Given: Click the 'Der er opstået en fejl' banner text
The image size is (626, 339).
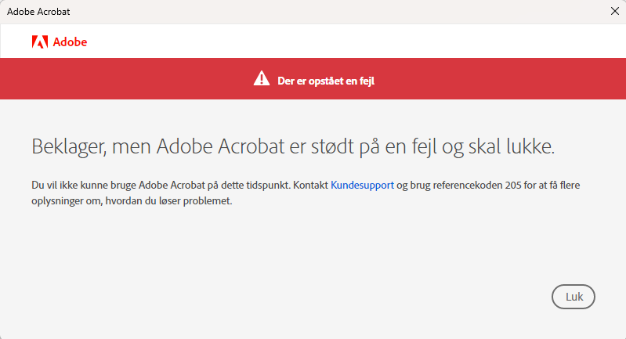Looking at the screenshot, I should [x=331, y=79].
